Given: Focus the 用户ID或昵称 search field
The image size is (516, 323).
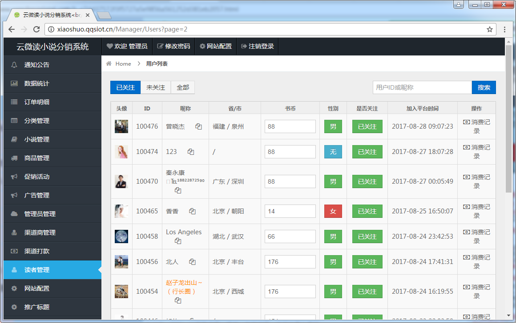Looking at the screenshot, I should [422, 87].
